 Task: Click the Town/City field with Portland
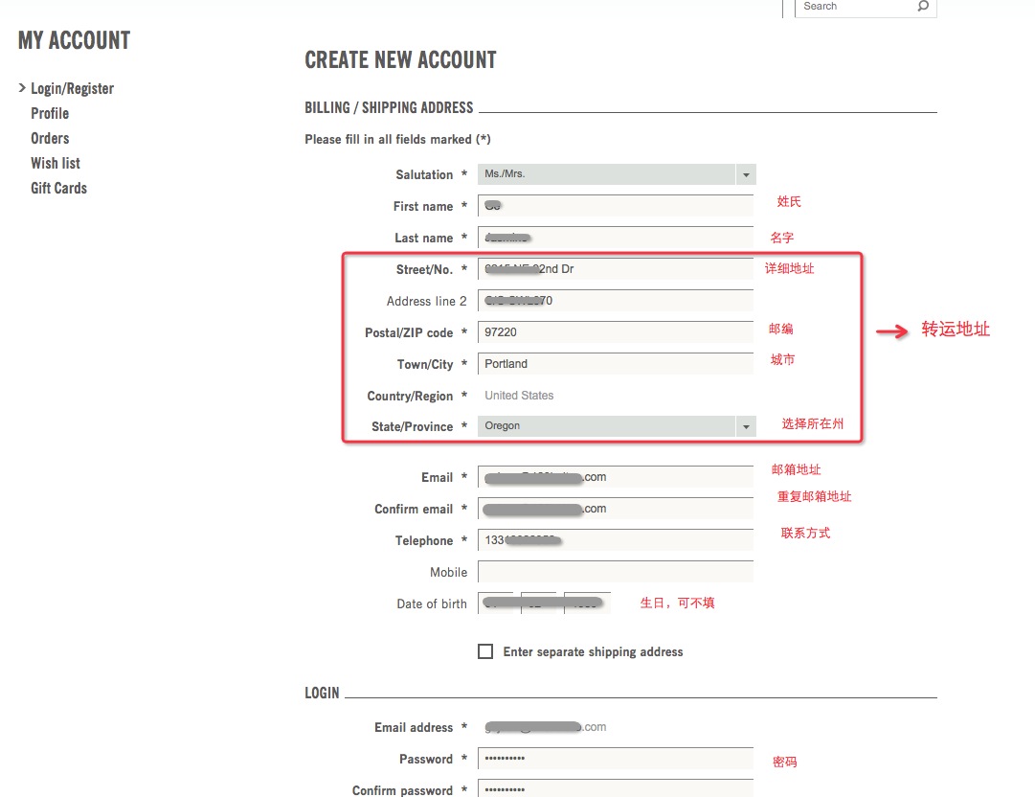pos(616,364)
